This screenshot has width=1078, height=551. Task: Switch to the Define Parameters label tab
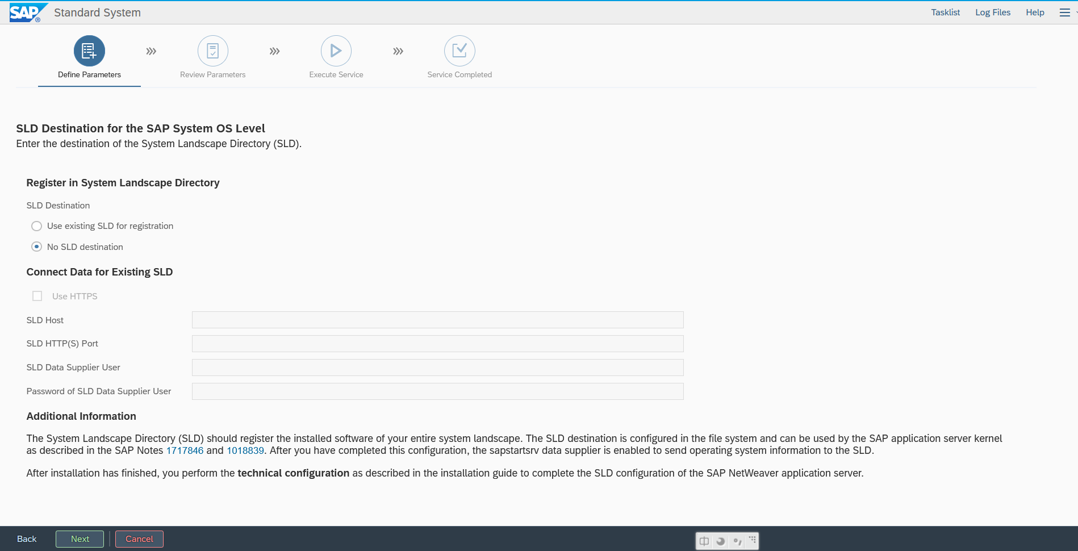click(x=89, y=74)
